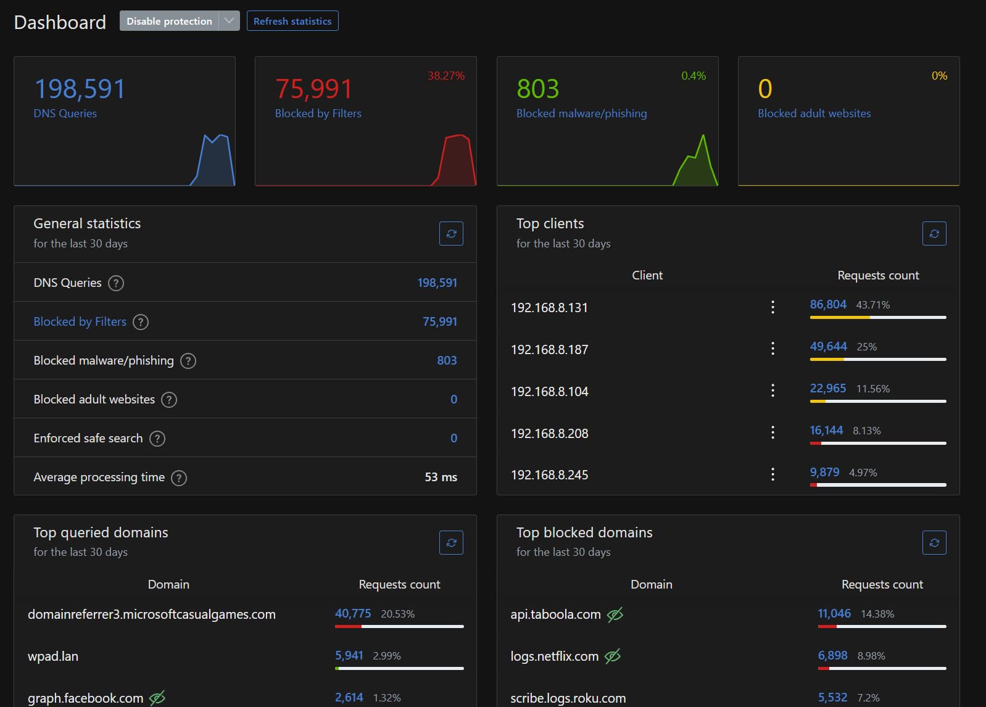Click the Disable protection button
Viewport: 986px width, 707px height.
169,21
